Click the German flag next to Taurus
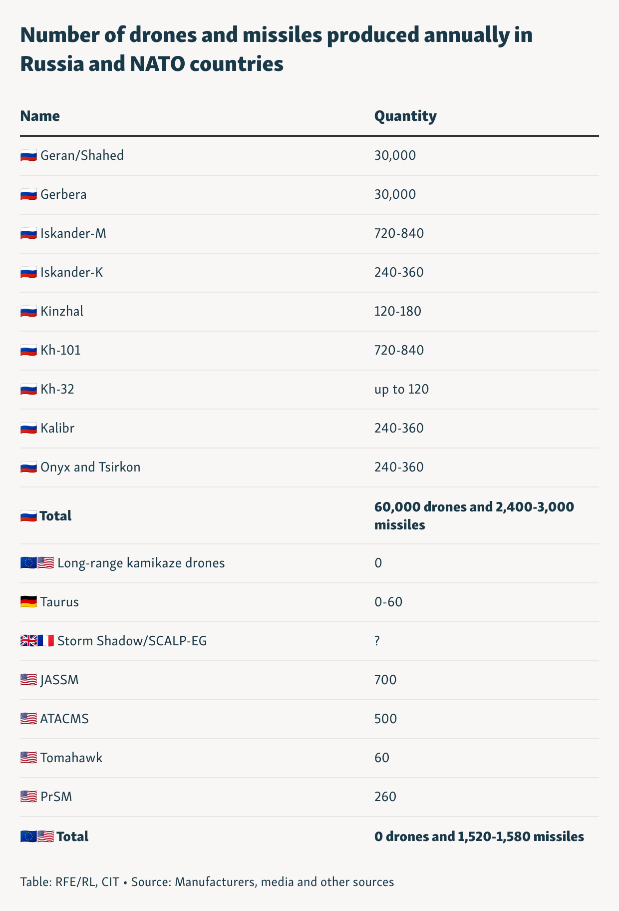This screenshot has height=911, width=619. tap(28, 602)
